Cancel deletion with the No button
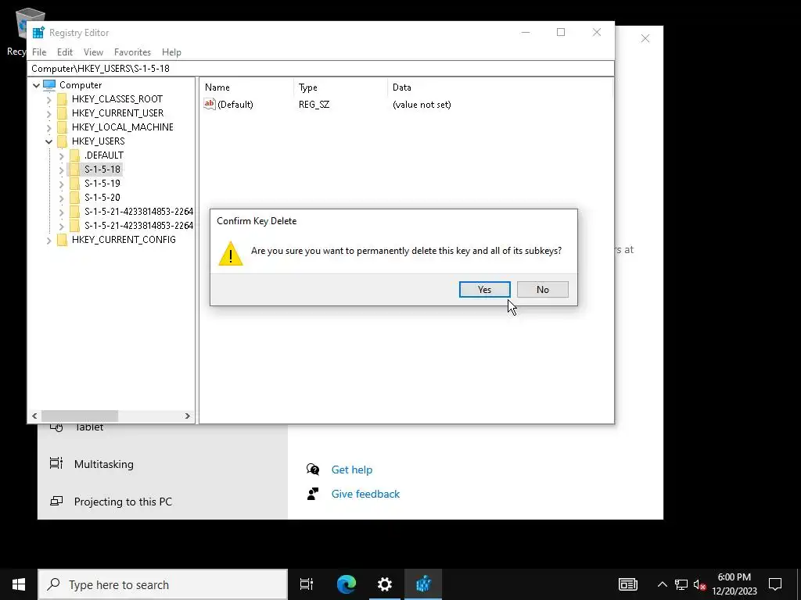This screenshot has width=801, height=600. coord(543,289)
